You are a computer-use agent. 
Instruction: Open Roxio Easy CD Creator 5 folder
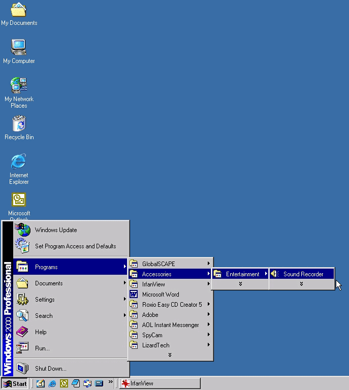(x=170, y=305)
